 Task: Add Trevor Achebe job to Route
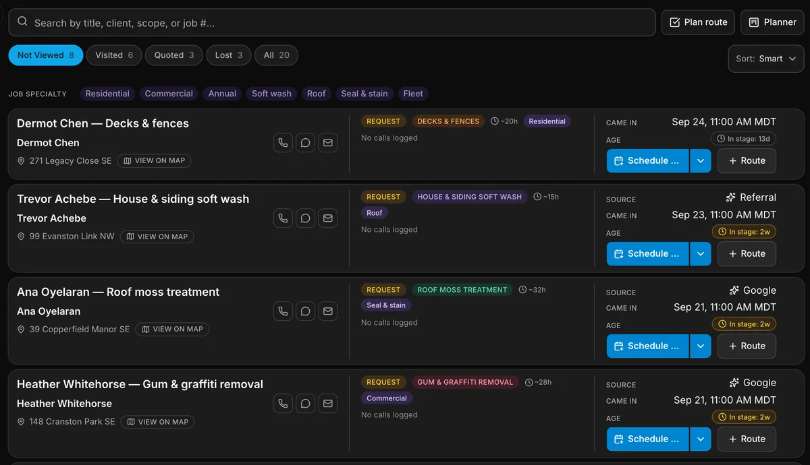(x=747, y=254)
